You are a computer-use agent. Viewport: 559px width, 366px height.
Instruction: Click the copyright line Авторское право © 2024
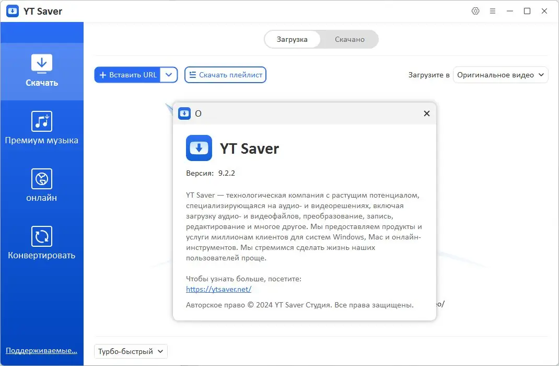pos(300,305)
